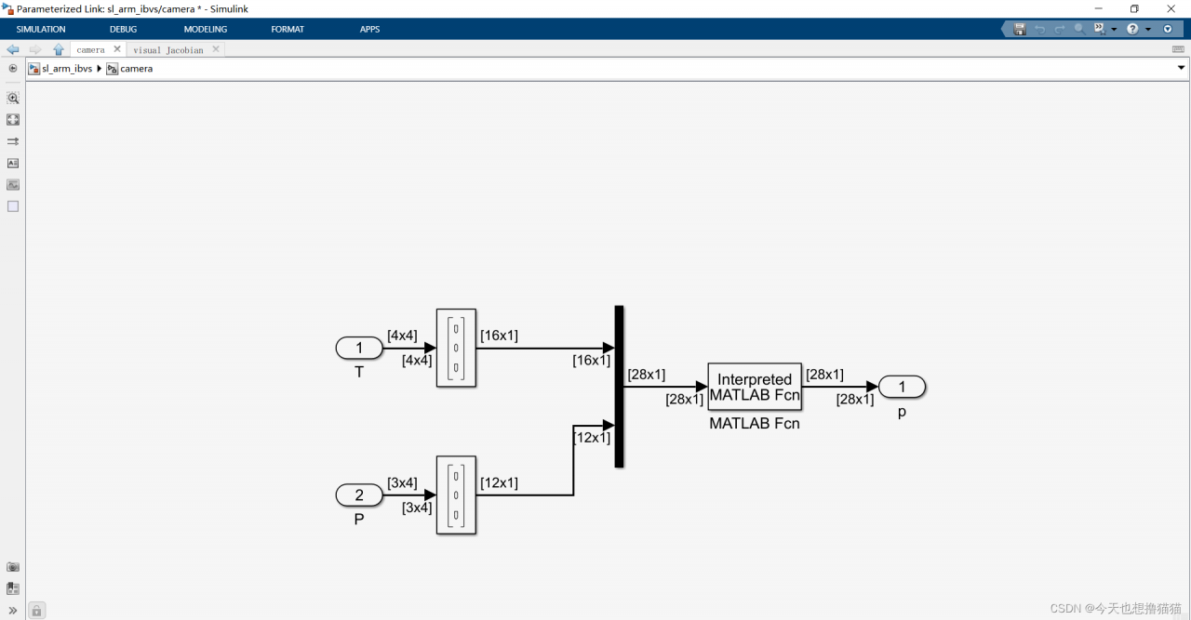Click sl_arm_ibvs in the breadcrumb path
The image size is (1191, 620).
click(66, 69)
